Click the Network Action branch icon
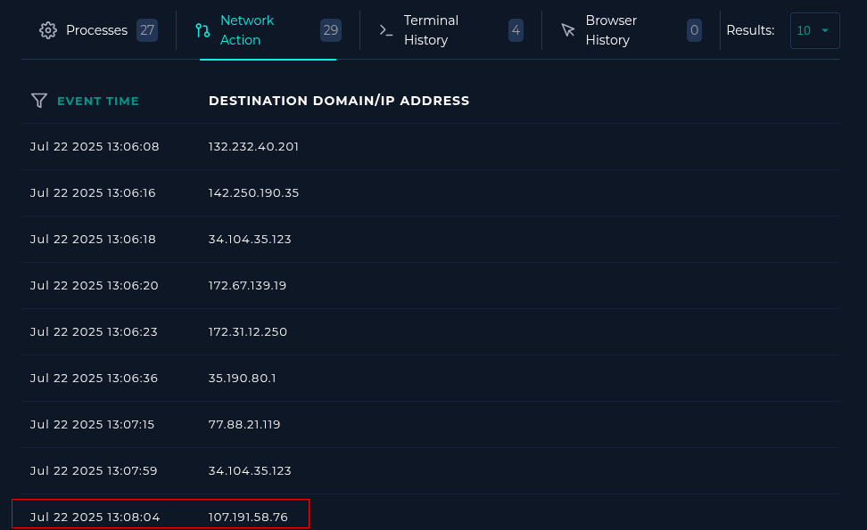Screen dimensions: 867x530 pos(202,30)
